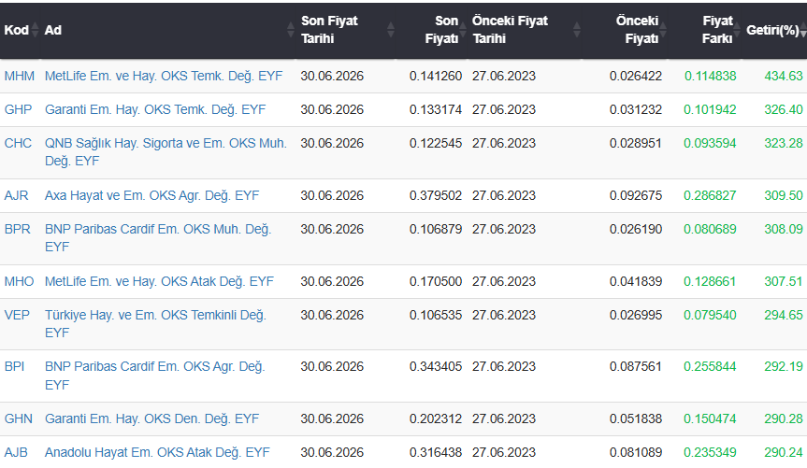Select return value 434.63
Screen dimensions: 807x468
[784, 76]
